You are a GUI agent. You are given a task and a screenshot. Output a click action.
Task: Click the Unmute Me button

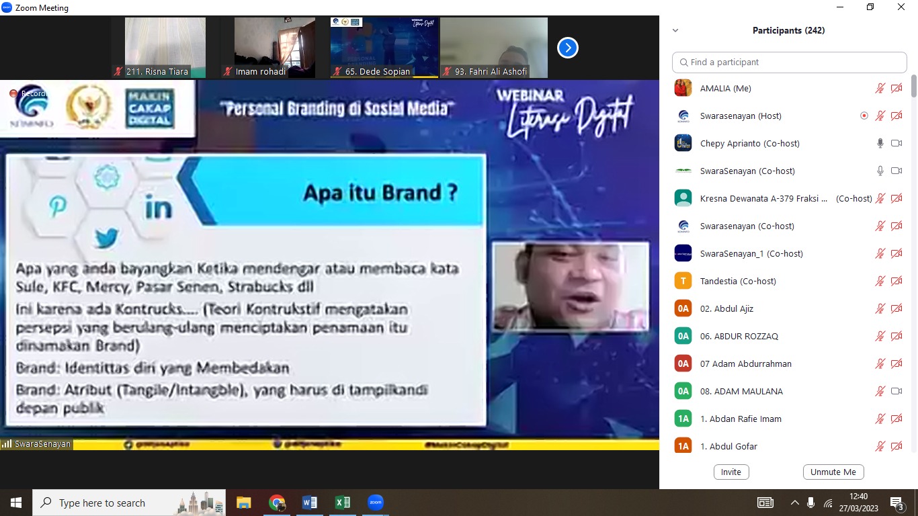coord(833,472)
